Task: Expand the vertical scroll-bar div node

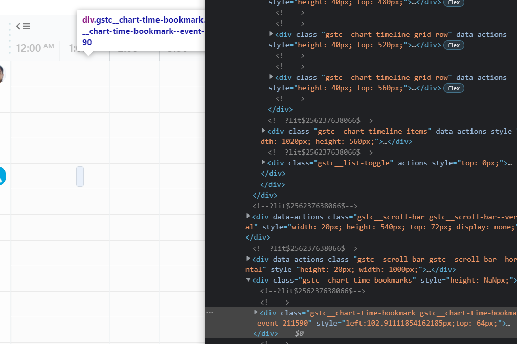Action: pos(248,216)
